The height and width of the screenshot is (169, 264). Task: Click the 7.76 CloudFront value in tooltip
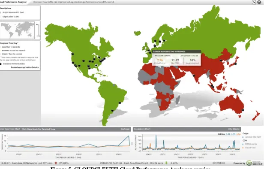pos(160,60)
